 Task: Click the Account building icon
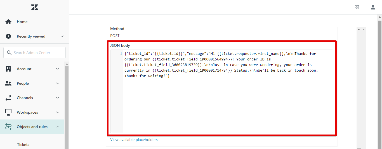8,69
